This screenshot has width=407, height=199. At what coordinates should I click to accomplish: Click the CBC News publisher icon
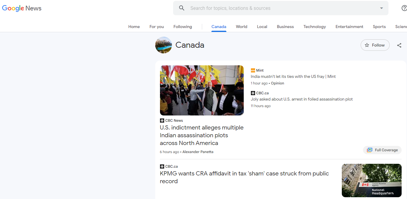tap(162, 121)
